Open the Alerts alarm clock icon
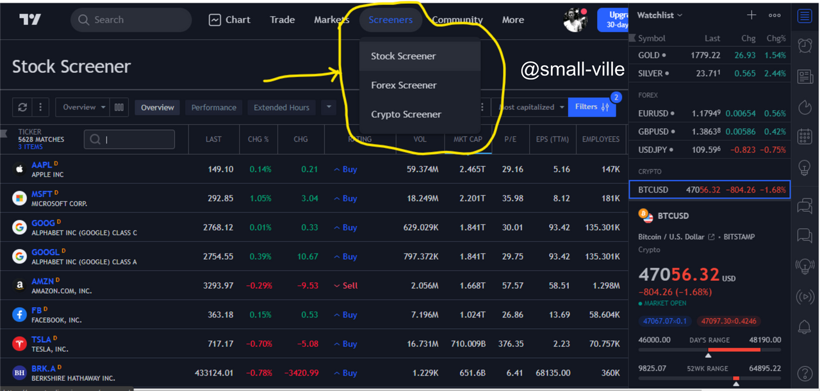 [x=805, y=45]
